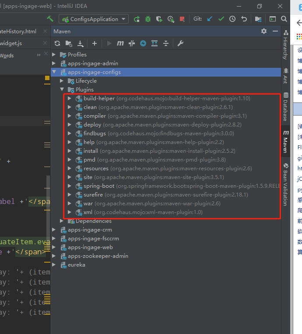Toggle skip tests mode icon
302x334 pixels.
[x=143, y=43]
